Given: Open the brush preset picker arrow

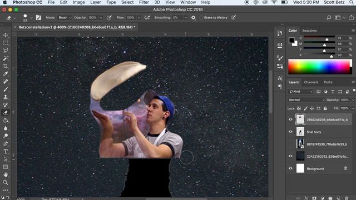Looking at the screenshot, I should (x=31, y=18).
